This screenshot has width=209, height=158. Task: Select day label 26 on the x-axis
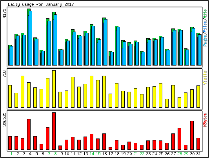(x=167, y=154)
